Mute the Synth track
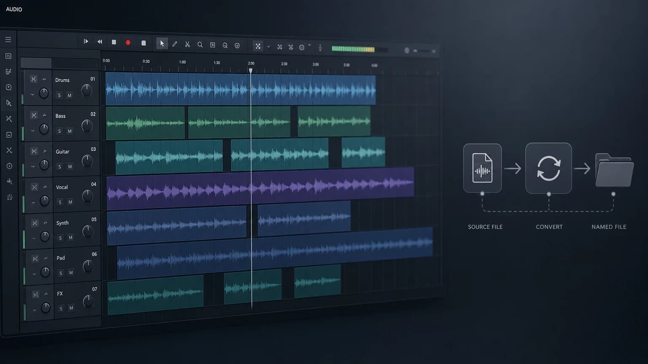648x364 pixels. click(x=70, y=238)
